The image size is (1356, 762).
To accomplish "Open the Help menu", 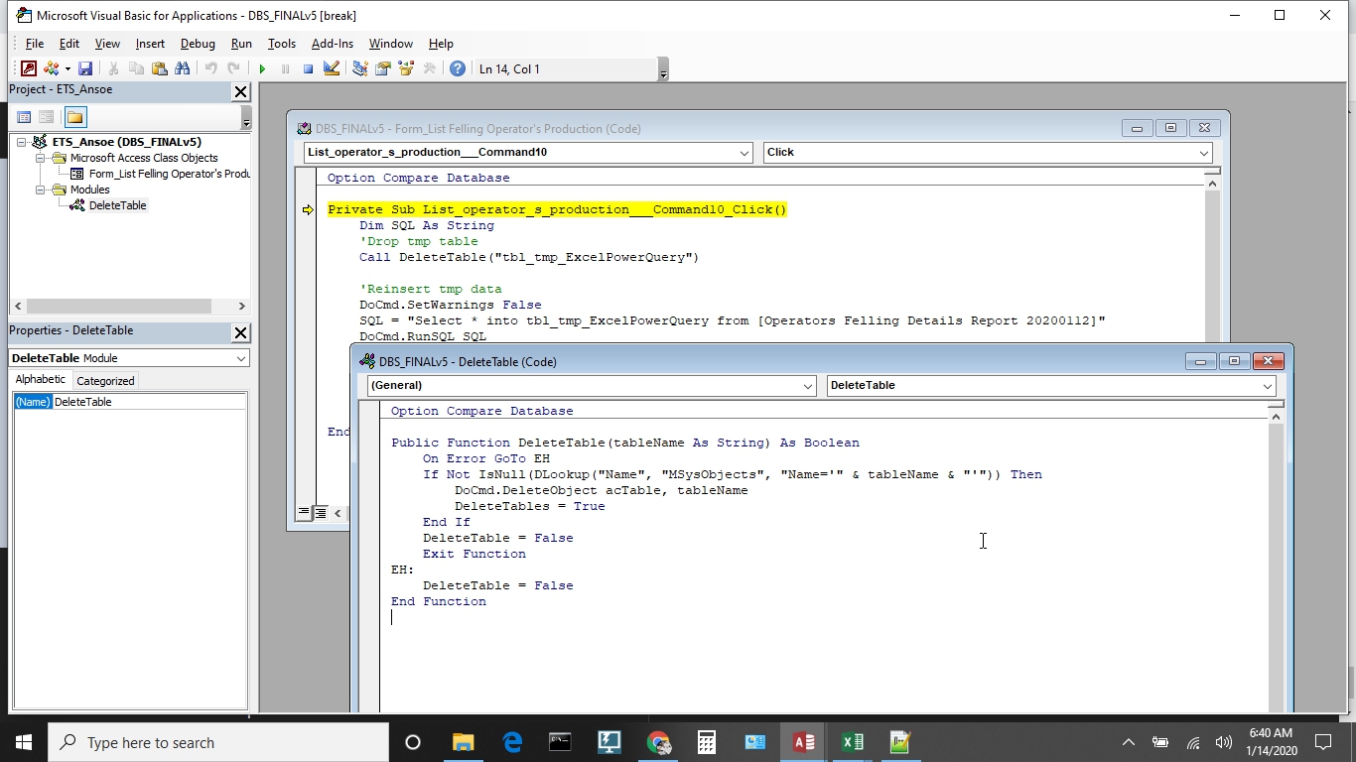I will tap(441, 44).
